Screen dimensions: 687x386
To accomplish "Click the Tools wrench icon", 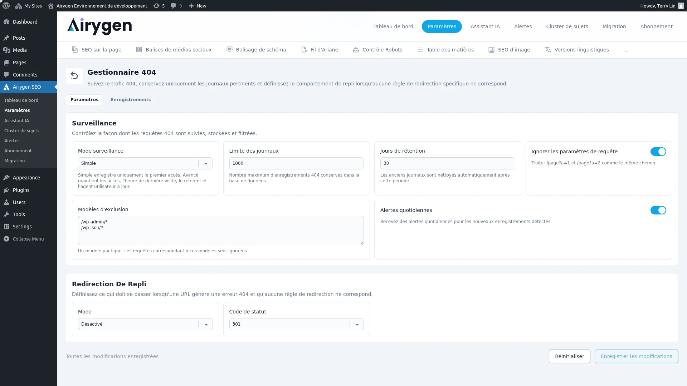I will [6, 214].
